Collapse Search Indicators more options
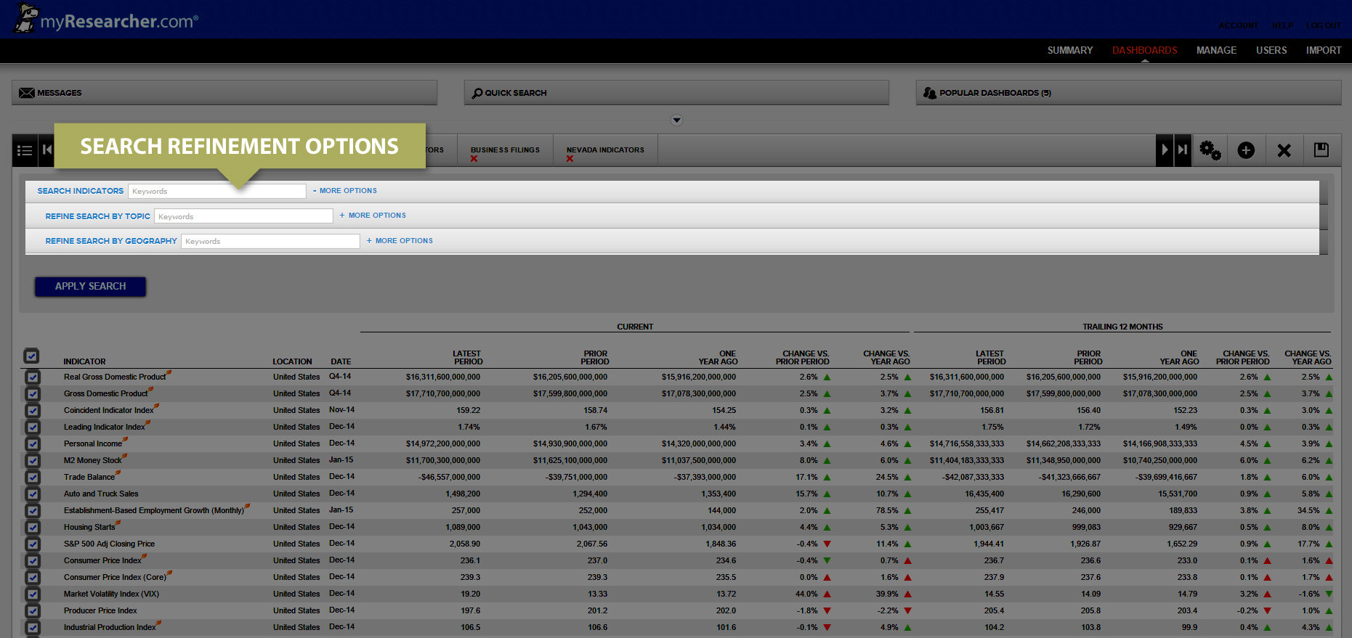 (x=345, y=191)
